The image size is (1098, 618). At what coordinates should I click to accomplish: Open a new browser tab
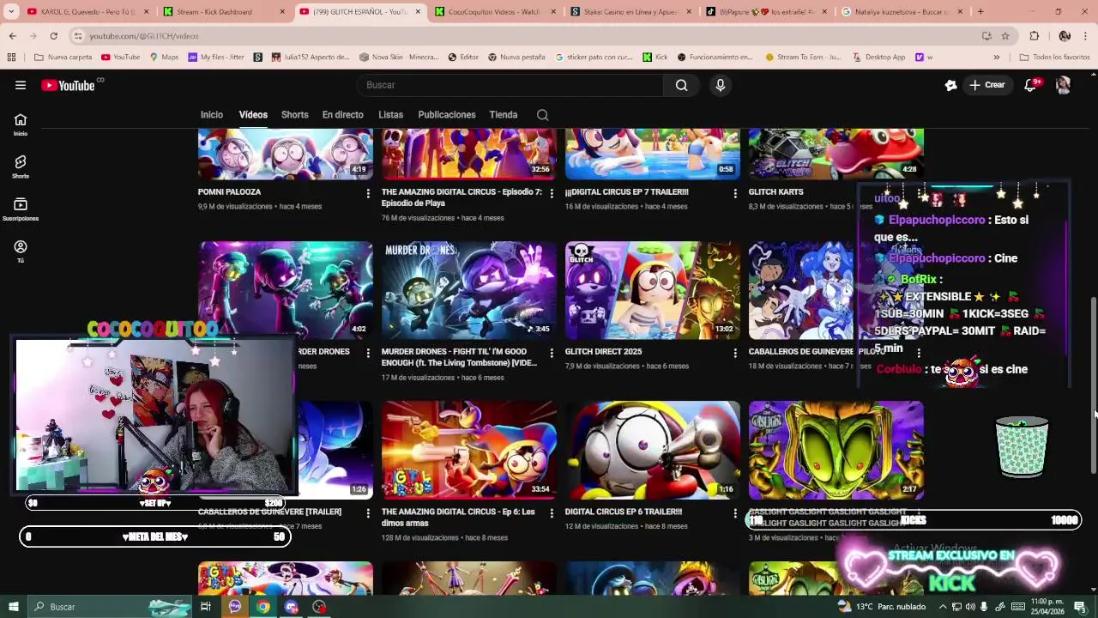980,12
